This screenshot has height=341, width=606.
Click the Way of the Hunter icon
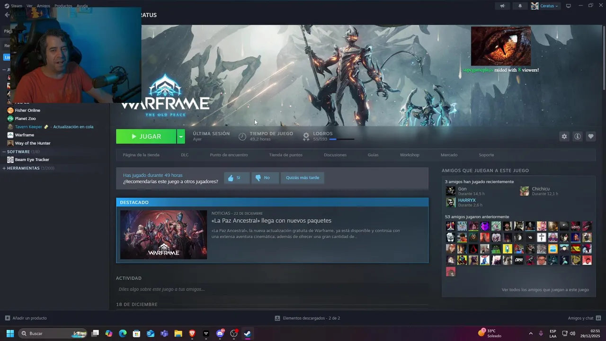point(10,143)
